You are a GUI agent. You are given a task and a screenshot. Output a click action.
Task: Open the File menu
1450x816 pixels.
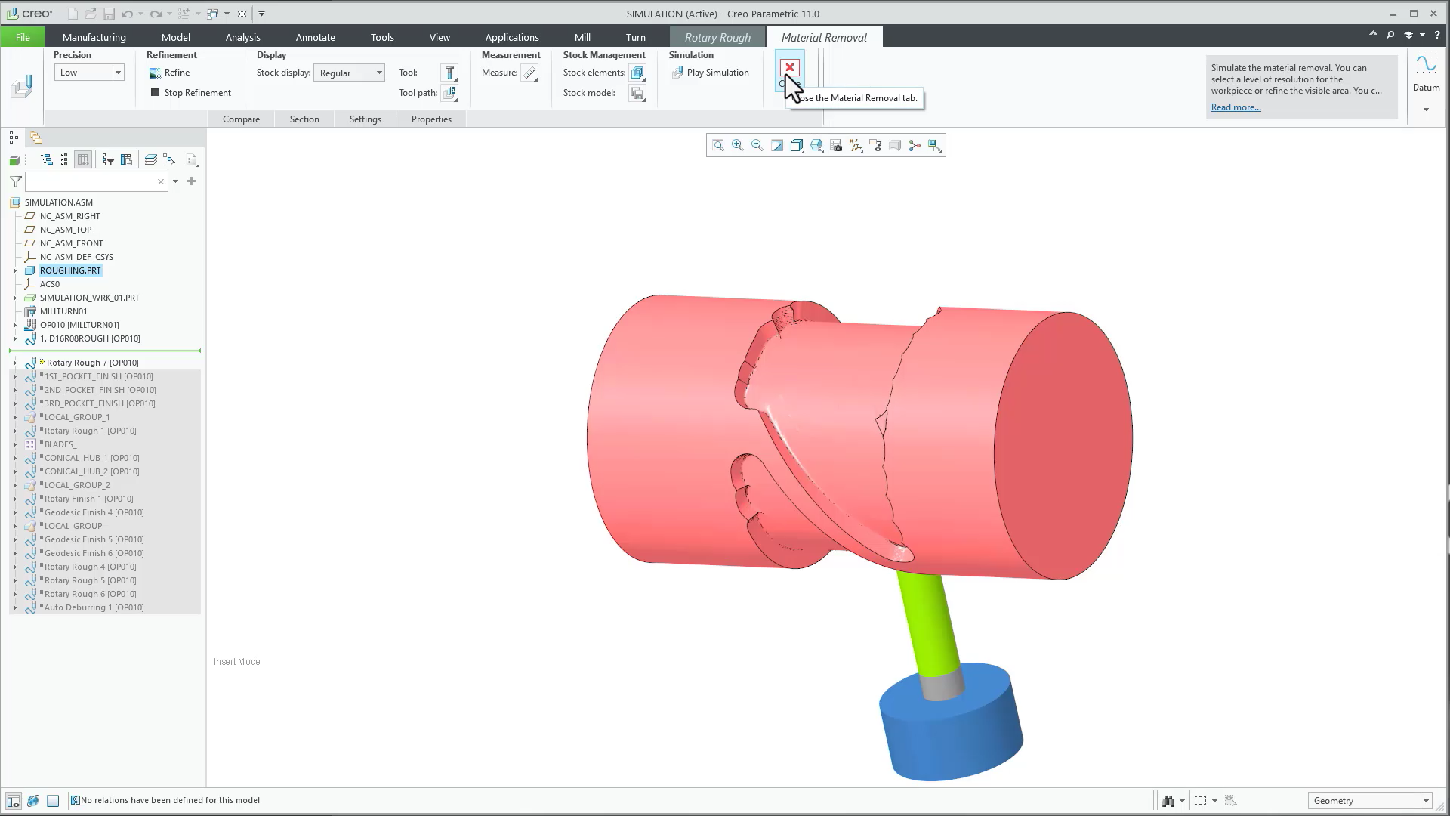coord(23,37)
